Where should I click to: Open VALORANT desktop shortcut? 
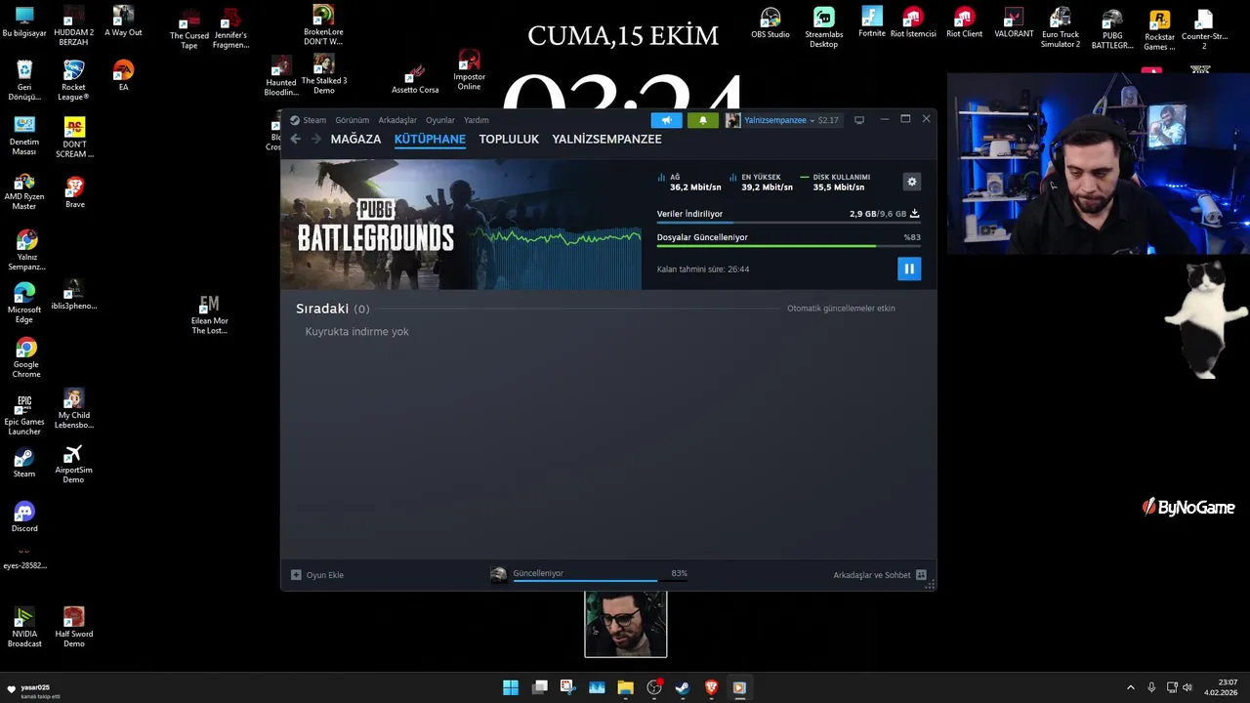coord(1014,22)
